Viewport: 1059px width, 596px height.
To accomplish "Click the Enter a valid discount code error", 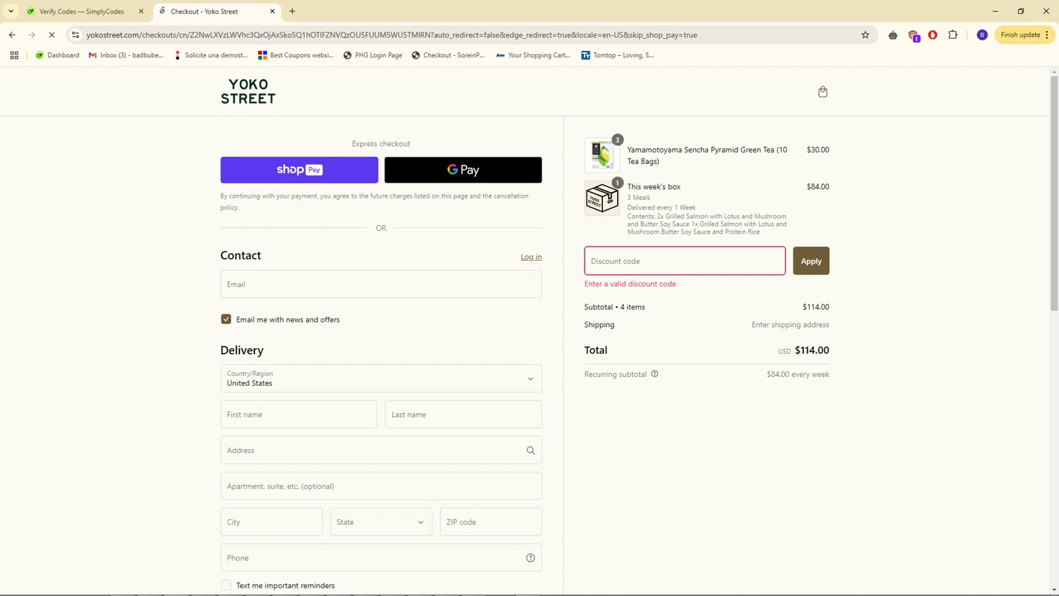I will tap(630, 284).
